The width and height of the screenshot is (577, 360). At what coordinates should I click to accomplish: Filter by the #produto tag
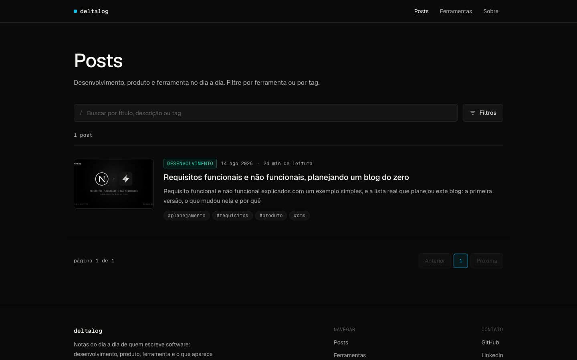(x=271, y=216)
